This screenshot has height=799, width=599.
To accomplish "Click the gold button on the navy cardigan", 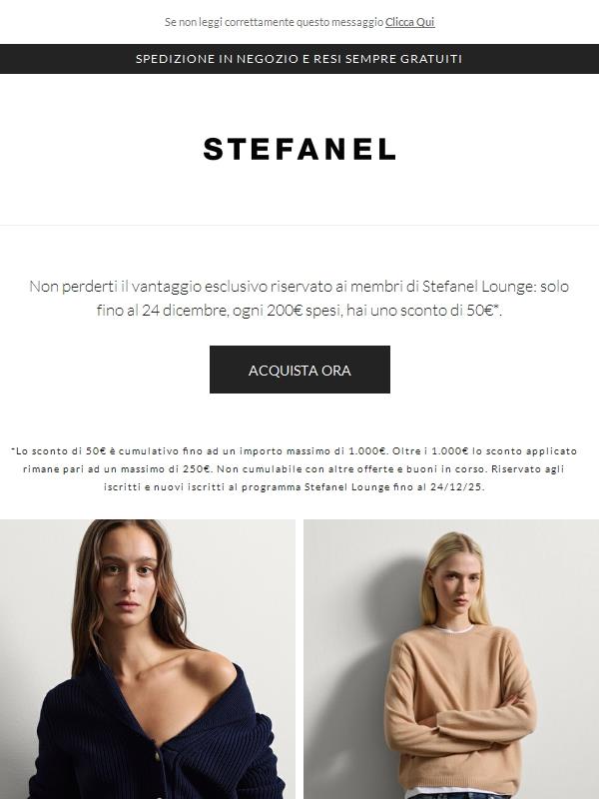I will pos(158,754).
